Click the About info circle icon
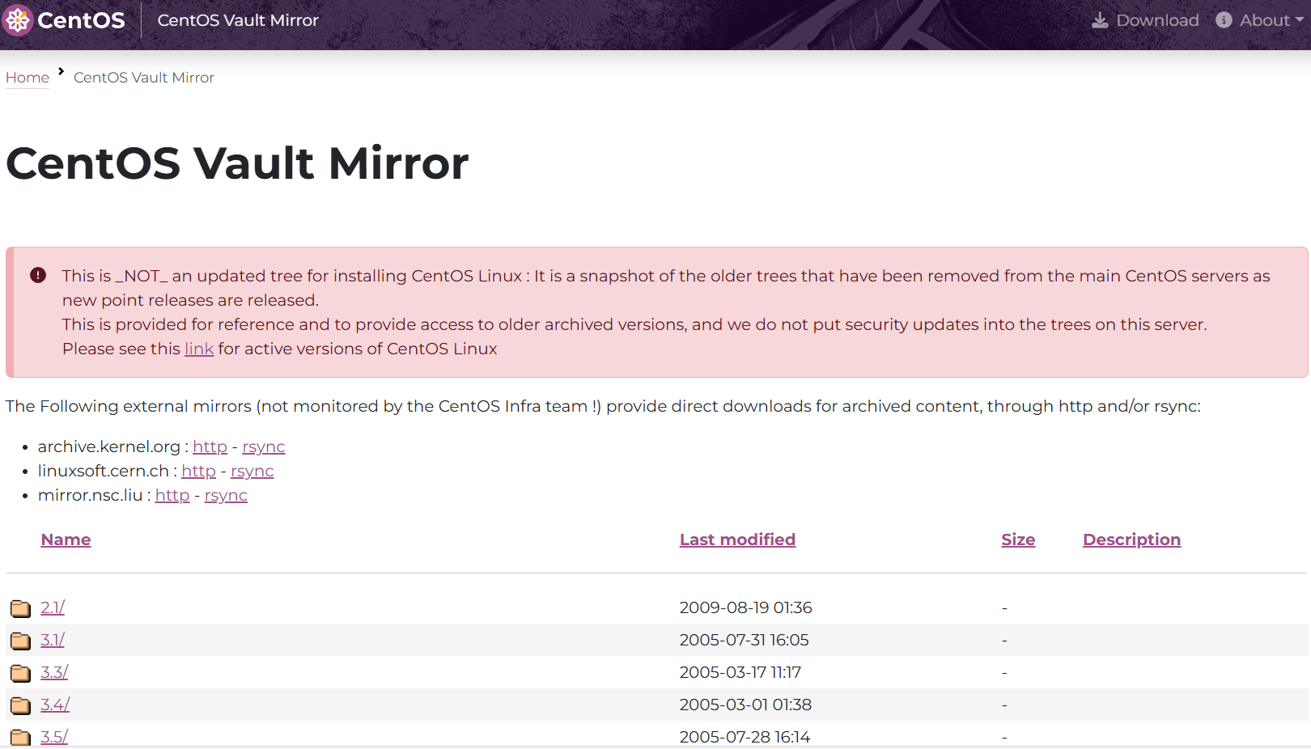Screen dimensions: 1311x749 coord(1224,20)
